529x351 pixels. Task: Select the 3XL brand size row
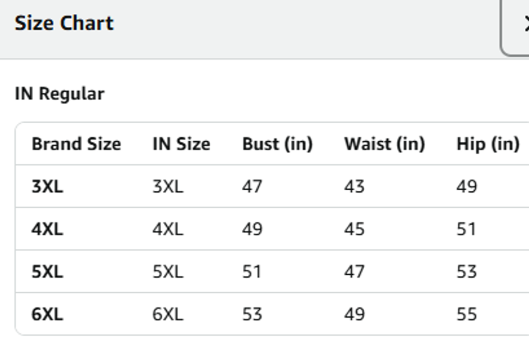click(x=48, y=187)
